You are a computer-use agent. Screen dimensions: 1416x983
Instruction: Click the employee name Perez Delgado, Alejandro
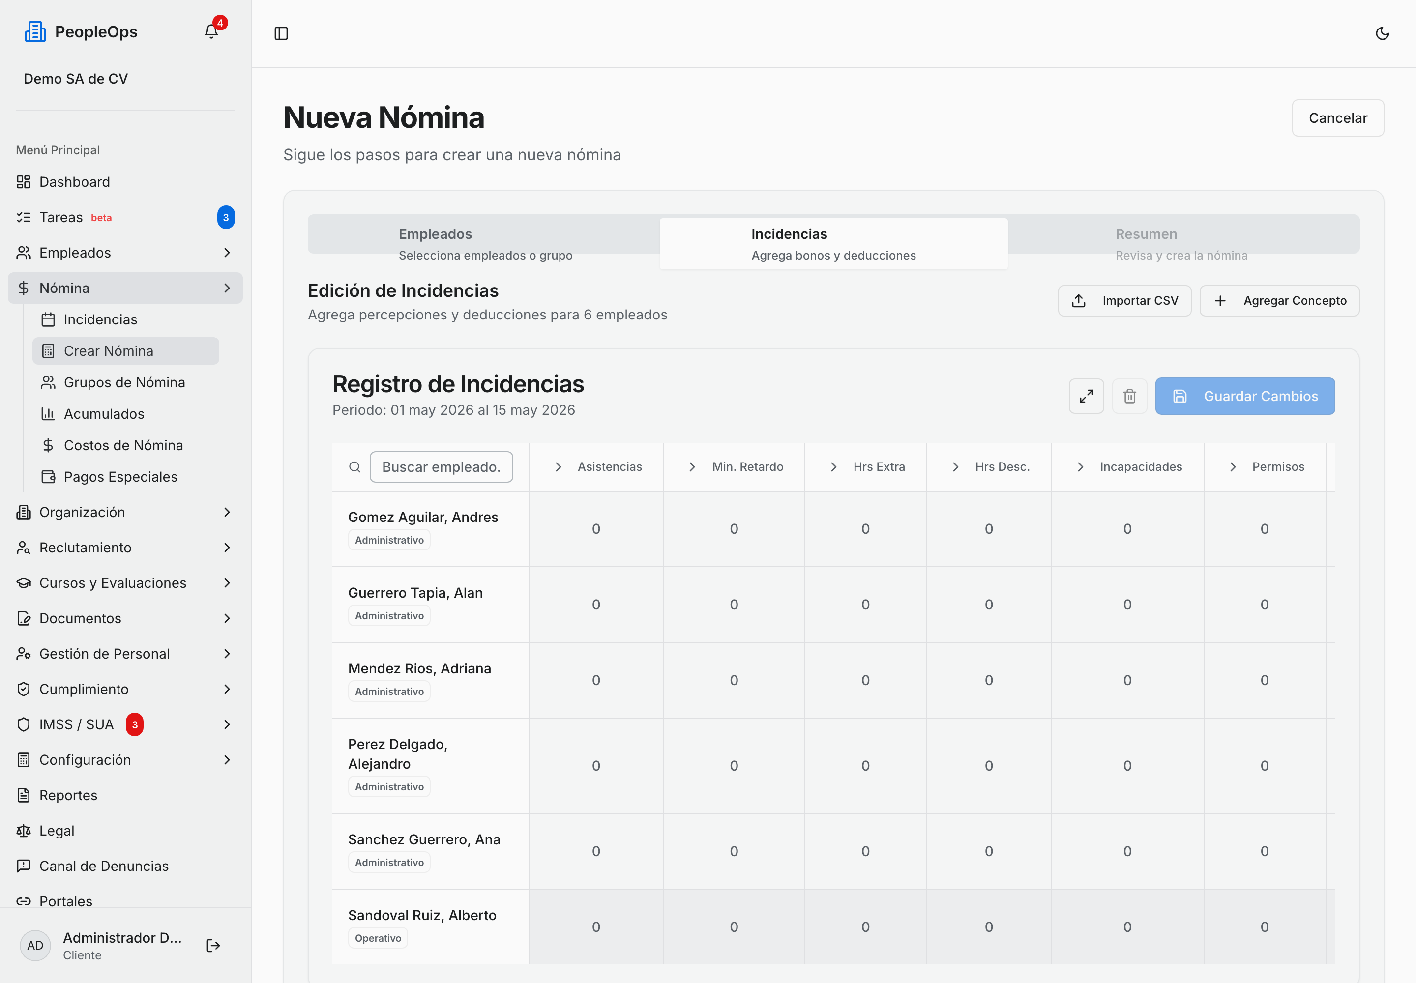click(x=398, y=754)
